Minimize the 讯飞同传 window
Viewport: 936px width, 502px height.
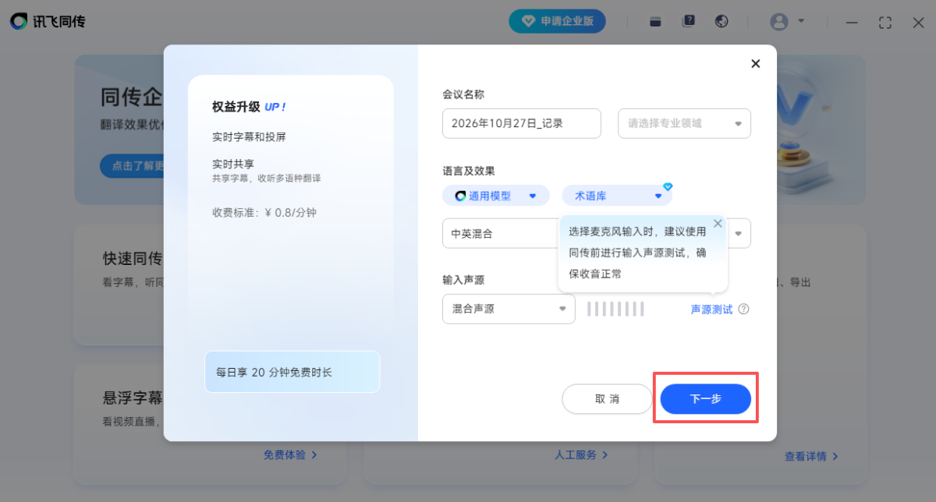point(852,23)
